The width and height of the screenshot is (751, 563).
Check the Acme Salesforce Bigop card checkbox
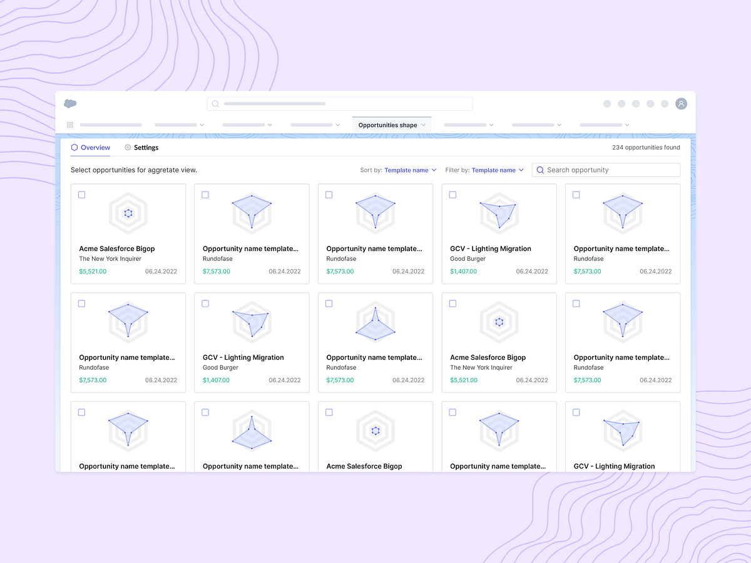coord(81,195)
